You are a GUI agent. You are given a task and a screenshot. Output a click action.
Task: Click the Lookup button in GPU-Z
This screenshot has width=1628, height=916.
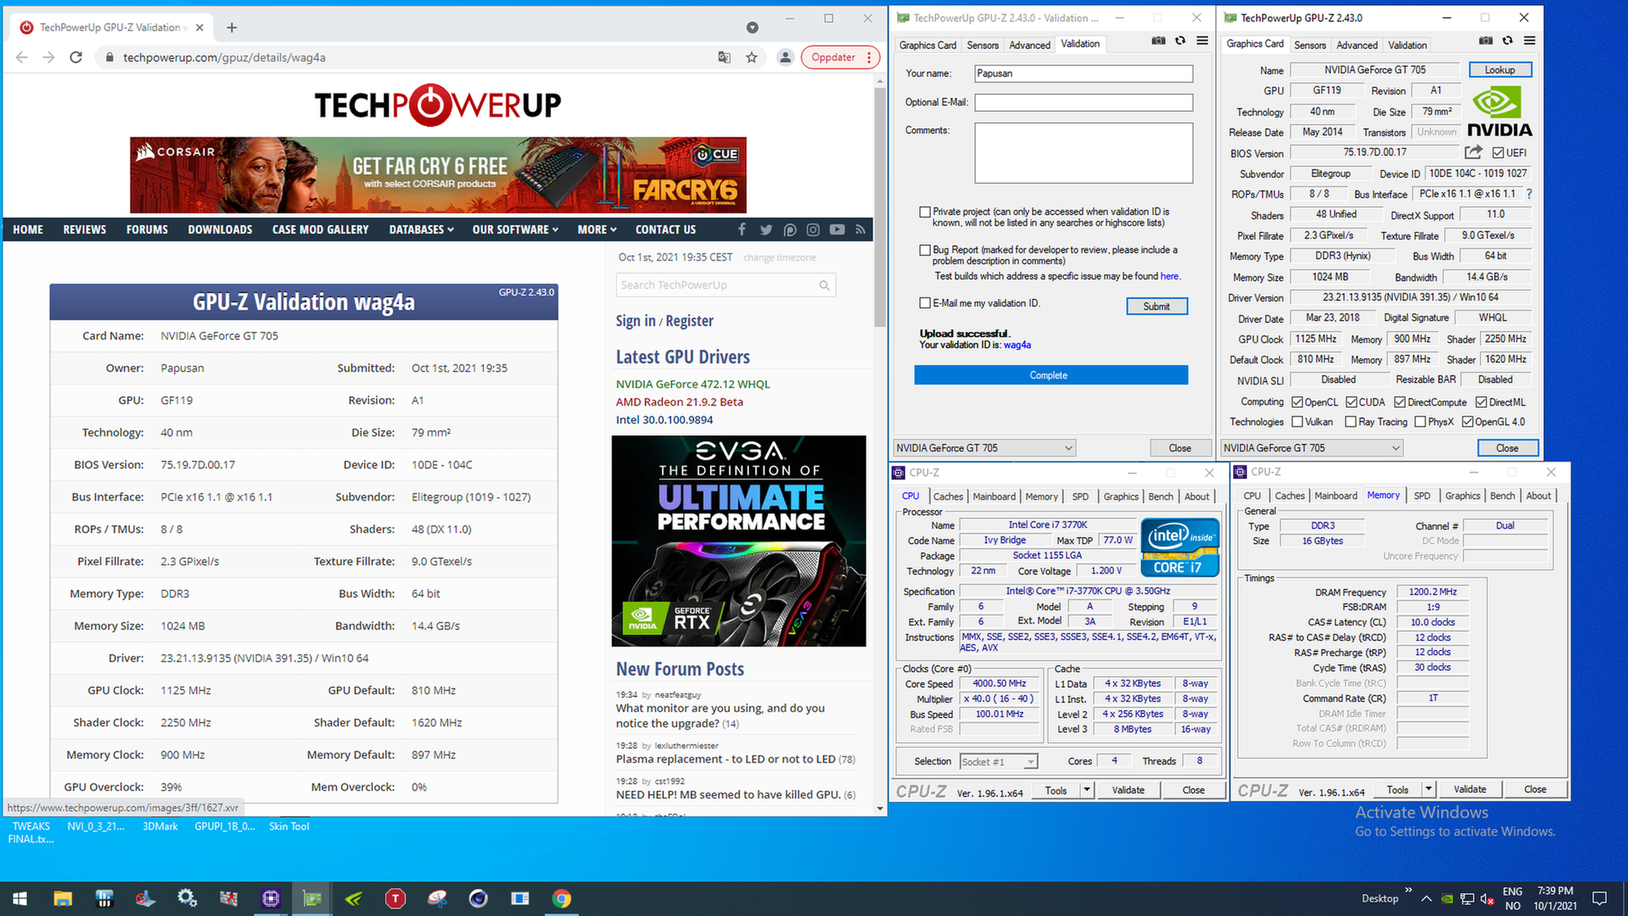point(1499,70)
